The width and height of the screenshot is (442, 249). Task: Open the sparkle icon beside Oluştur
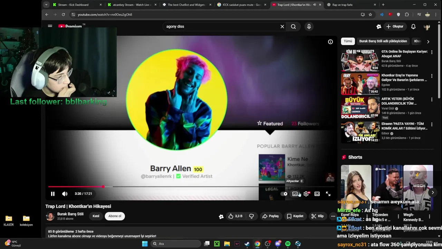pos(379,26)
